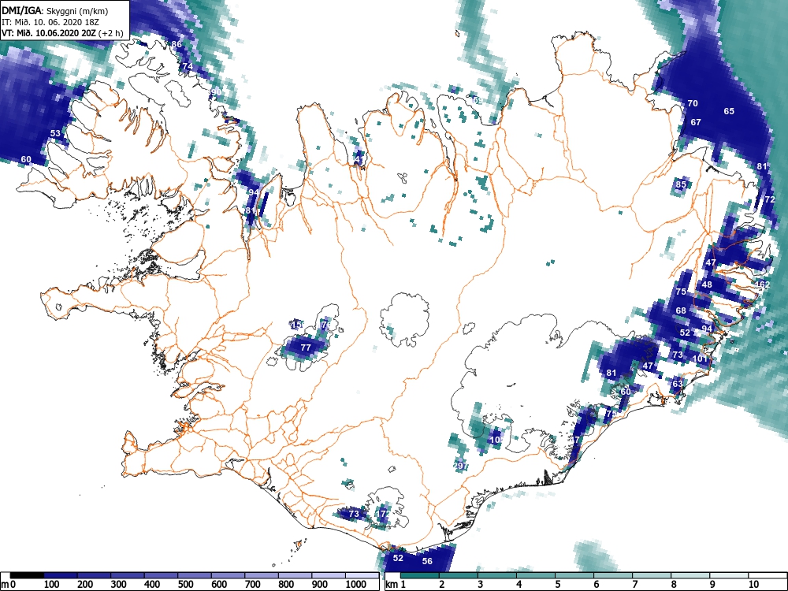Viewport: 788px width, 591px height.
Task: Click the visibility value 70 on the map
Action: [x=693, y=103]
